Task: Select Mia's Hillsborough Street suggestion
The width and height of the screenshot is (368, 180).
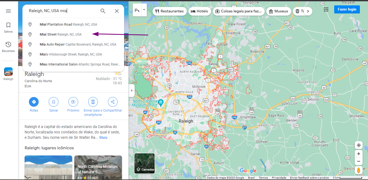Action: click(x=73, y=54)
